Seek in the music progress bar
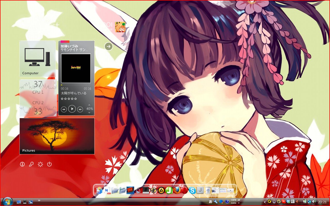The height and width of the screenshot is (206, 330). click(x=76, y=85)
